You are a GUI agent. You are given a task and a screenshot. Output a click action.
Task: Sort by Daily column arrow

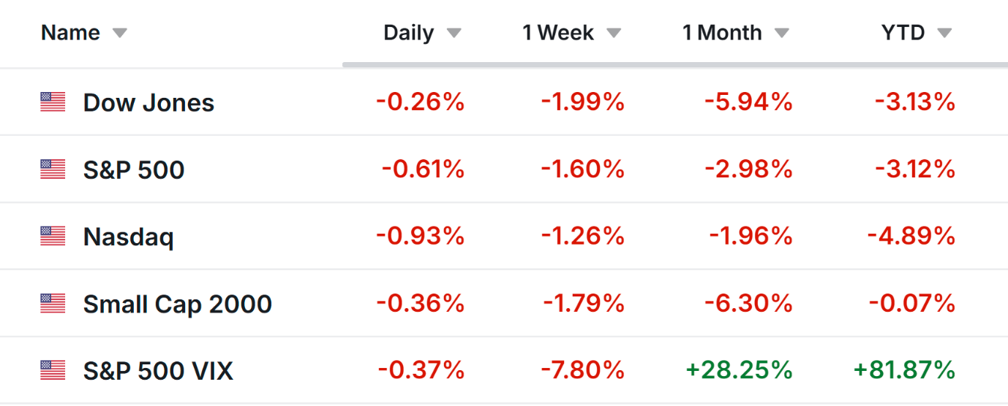pyautogui.click(x=454, y=34)
